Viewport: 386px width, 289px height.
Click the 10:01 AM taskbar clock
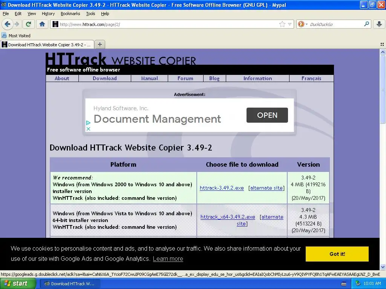[x=372, y=284]
